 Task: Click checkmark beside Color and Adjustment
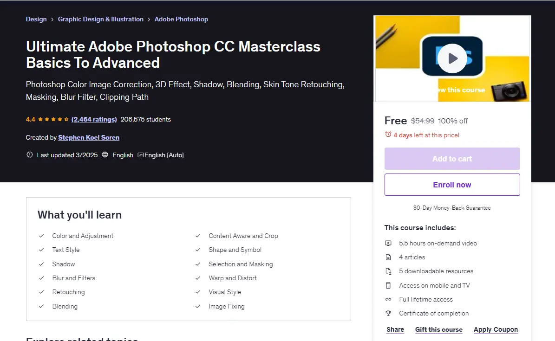41,236
